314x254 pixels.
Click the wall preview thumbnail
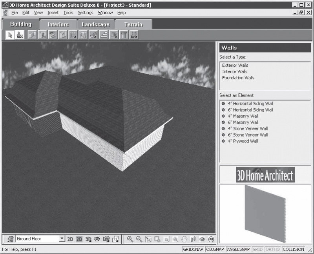(265, 214)
